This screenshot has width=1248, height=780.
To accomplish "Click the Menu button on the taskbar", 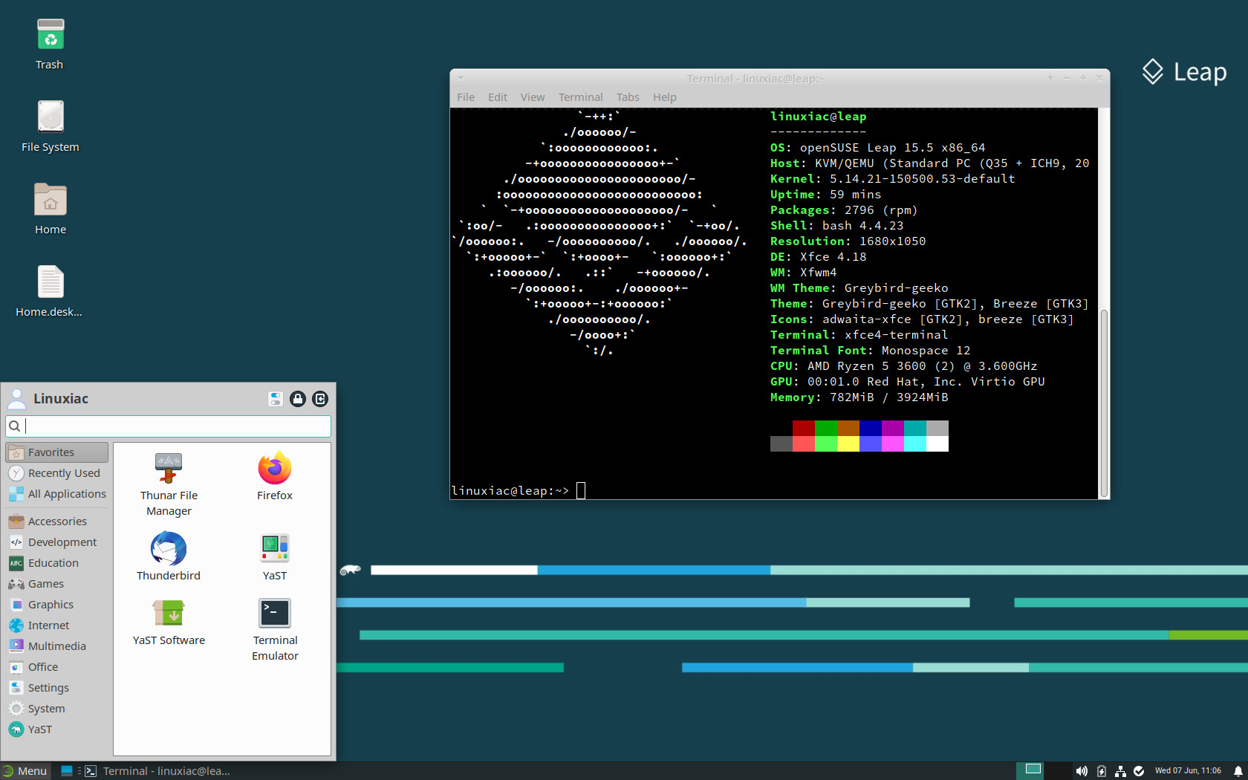I will tap(25, 771).
